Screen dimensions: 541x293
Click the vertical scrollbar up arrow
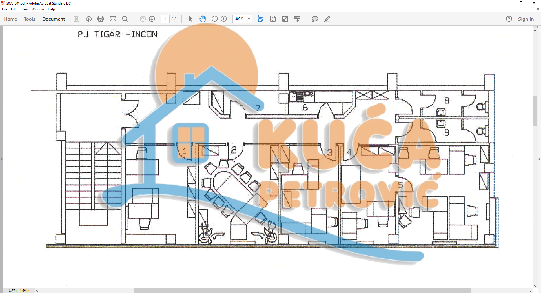[x=535, y=30]
